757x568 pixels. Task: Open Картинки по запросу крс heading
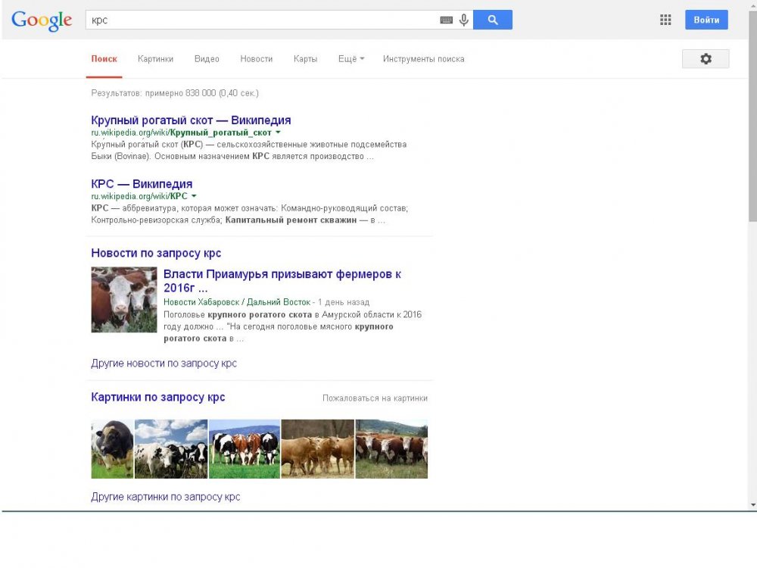(x=158, y=397)
